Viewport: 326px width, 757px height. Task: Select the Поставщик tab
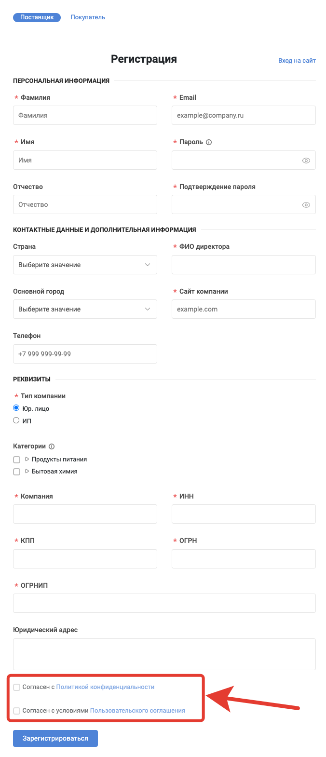[x=37, y=17]
